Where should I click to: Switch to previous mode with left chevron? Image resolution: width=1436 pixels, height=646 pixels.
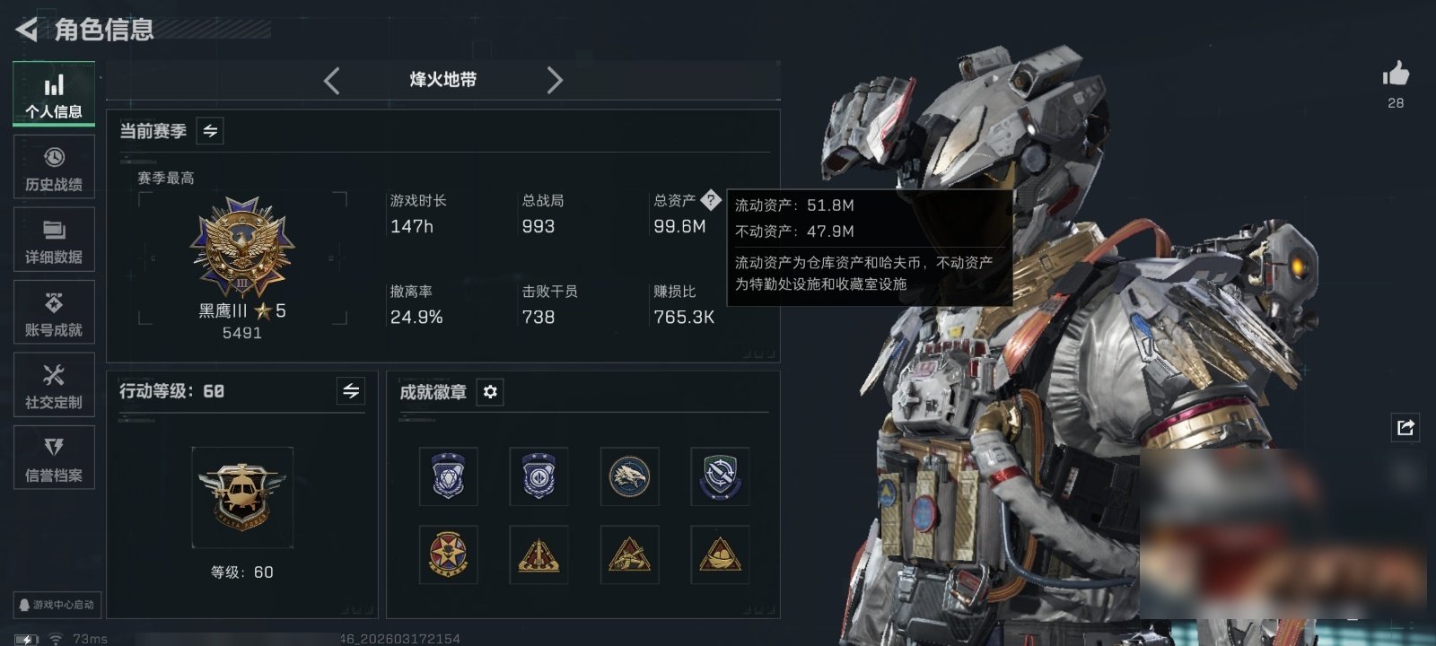[x=332, y=81]
